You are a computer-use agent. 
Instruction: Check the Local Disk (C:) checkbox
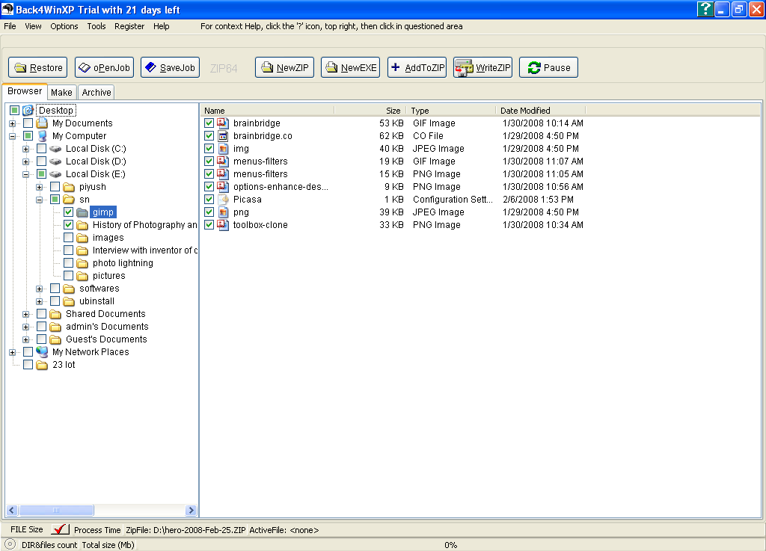pos(42,148)
